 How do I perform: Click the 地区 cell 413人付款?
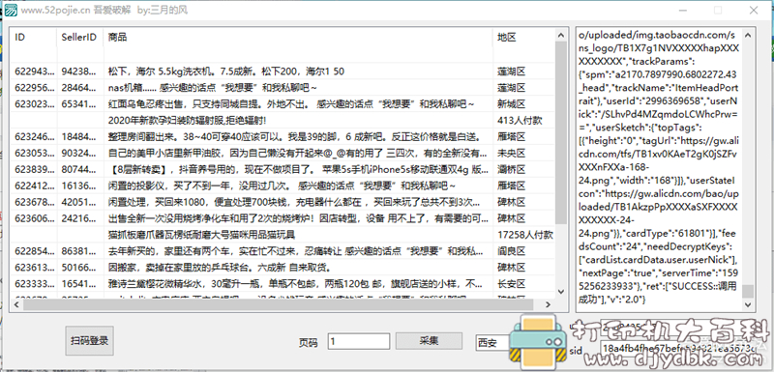click(520, 120)
